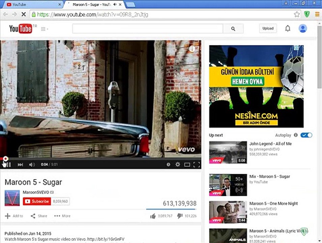Click the search magnifier button
The height and width of the screenshot is (243, 322).
233,29
